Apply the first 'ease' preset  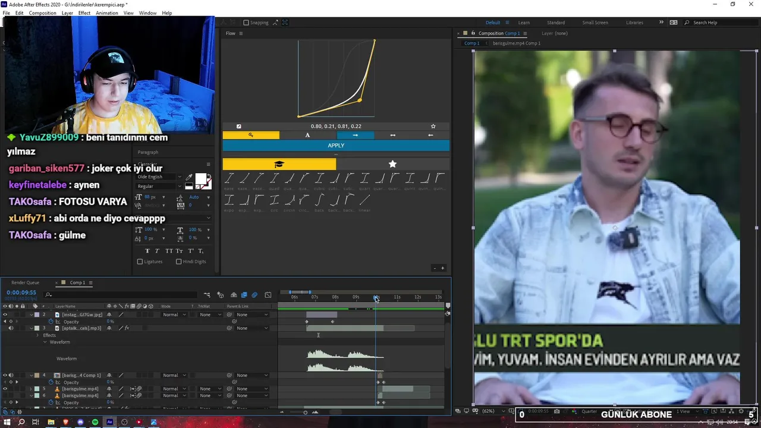tap(229, 178)
